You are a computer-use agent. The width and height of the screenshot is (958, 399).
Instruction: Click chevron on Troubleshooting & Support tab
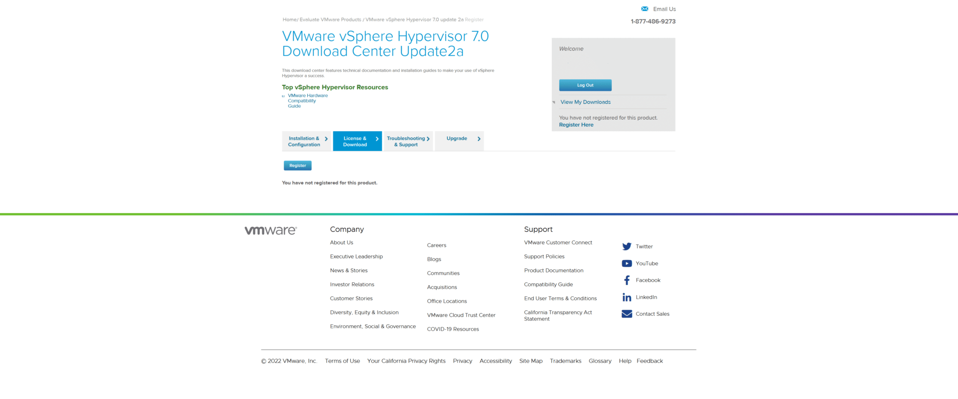428,139
